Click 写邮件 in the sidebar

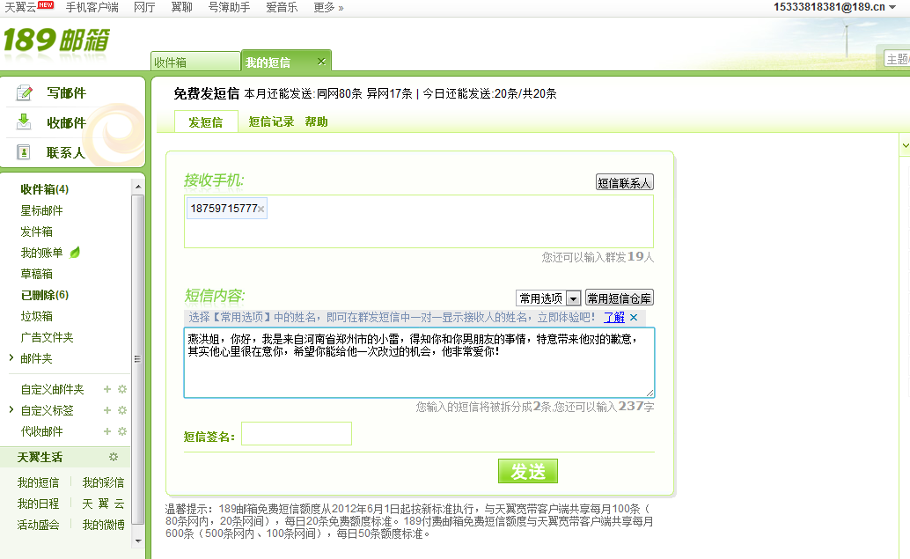66,93
